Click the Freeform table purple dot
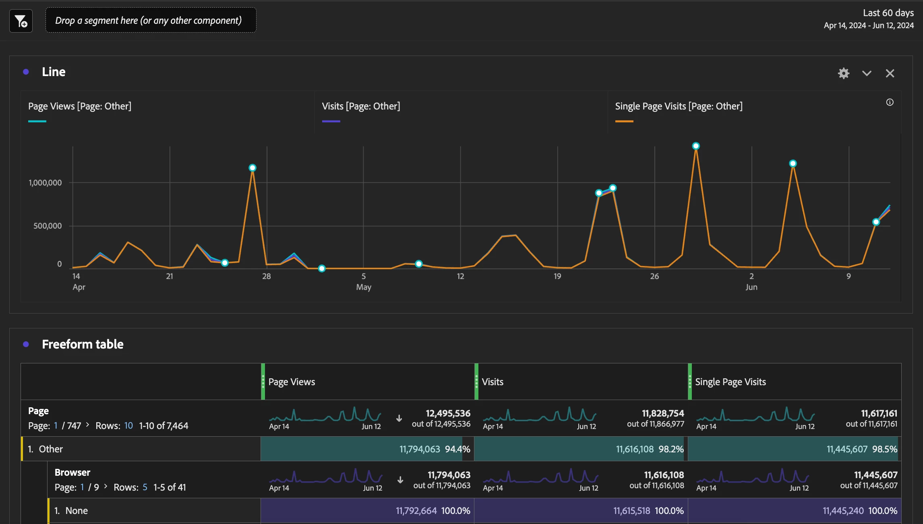The image size is (923, 524). click(26, 345)
